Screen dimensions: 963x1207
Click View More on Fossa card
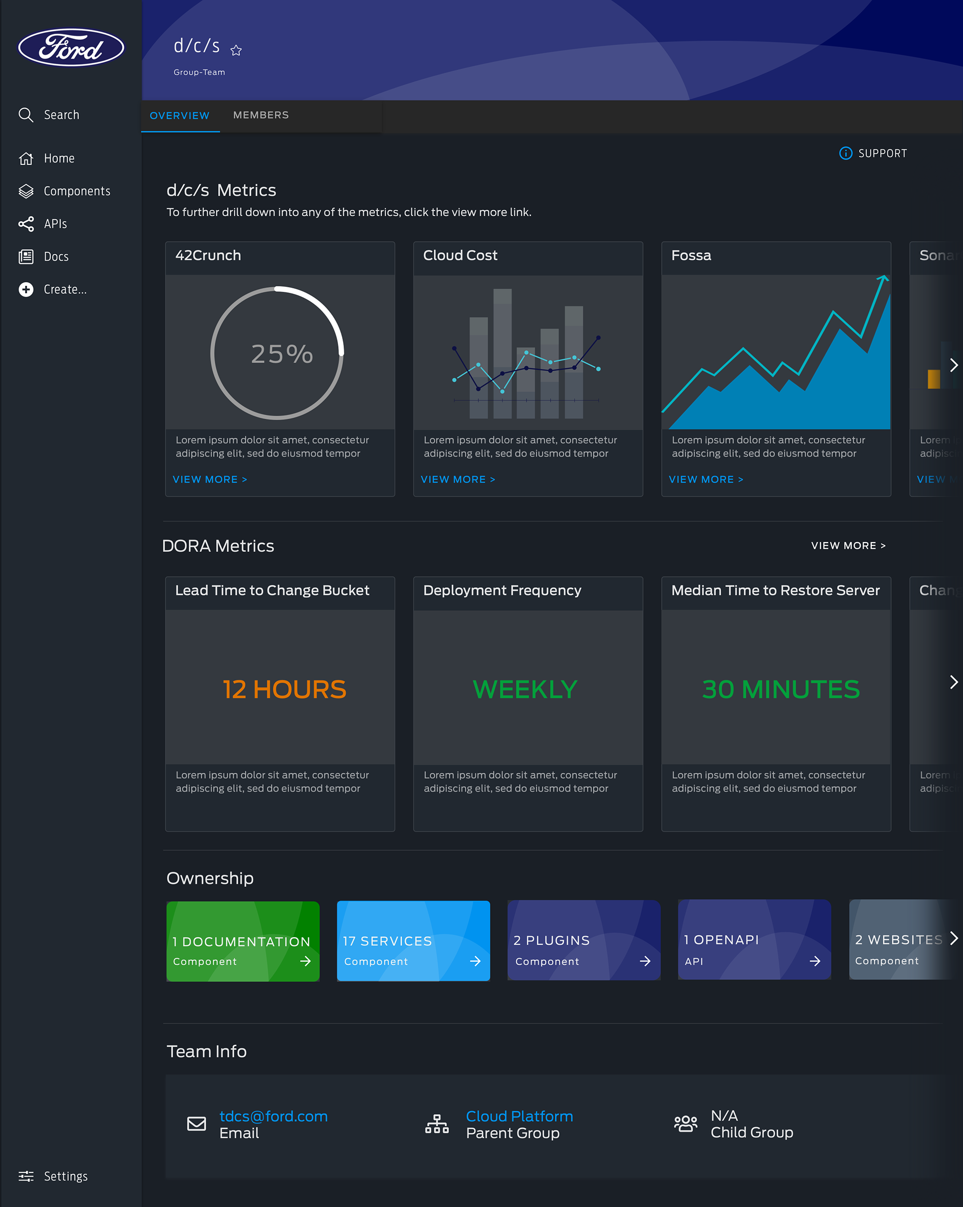(x=706, y=480)
